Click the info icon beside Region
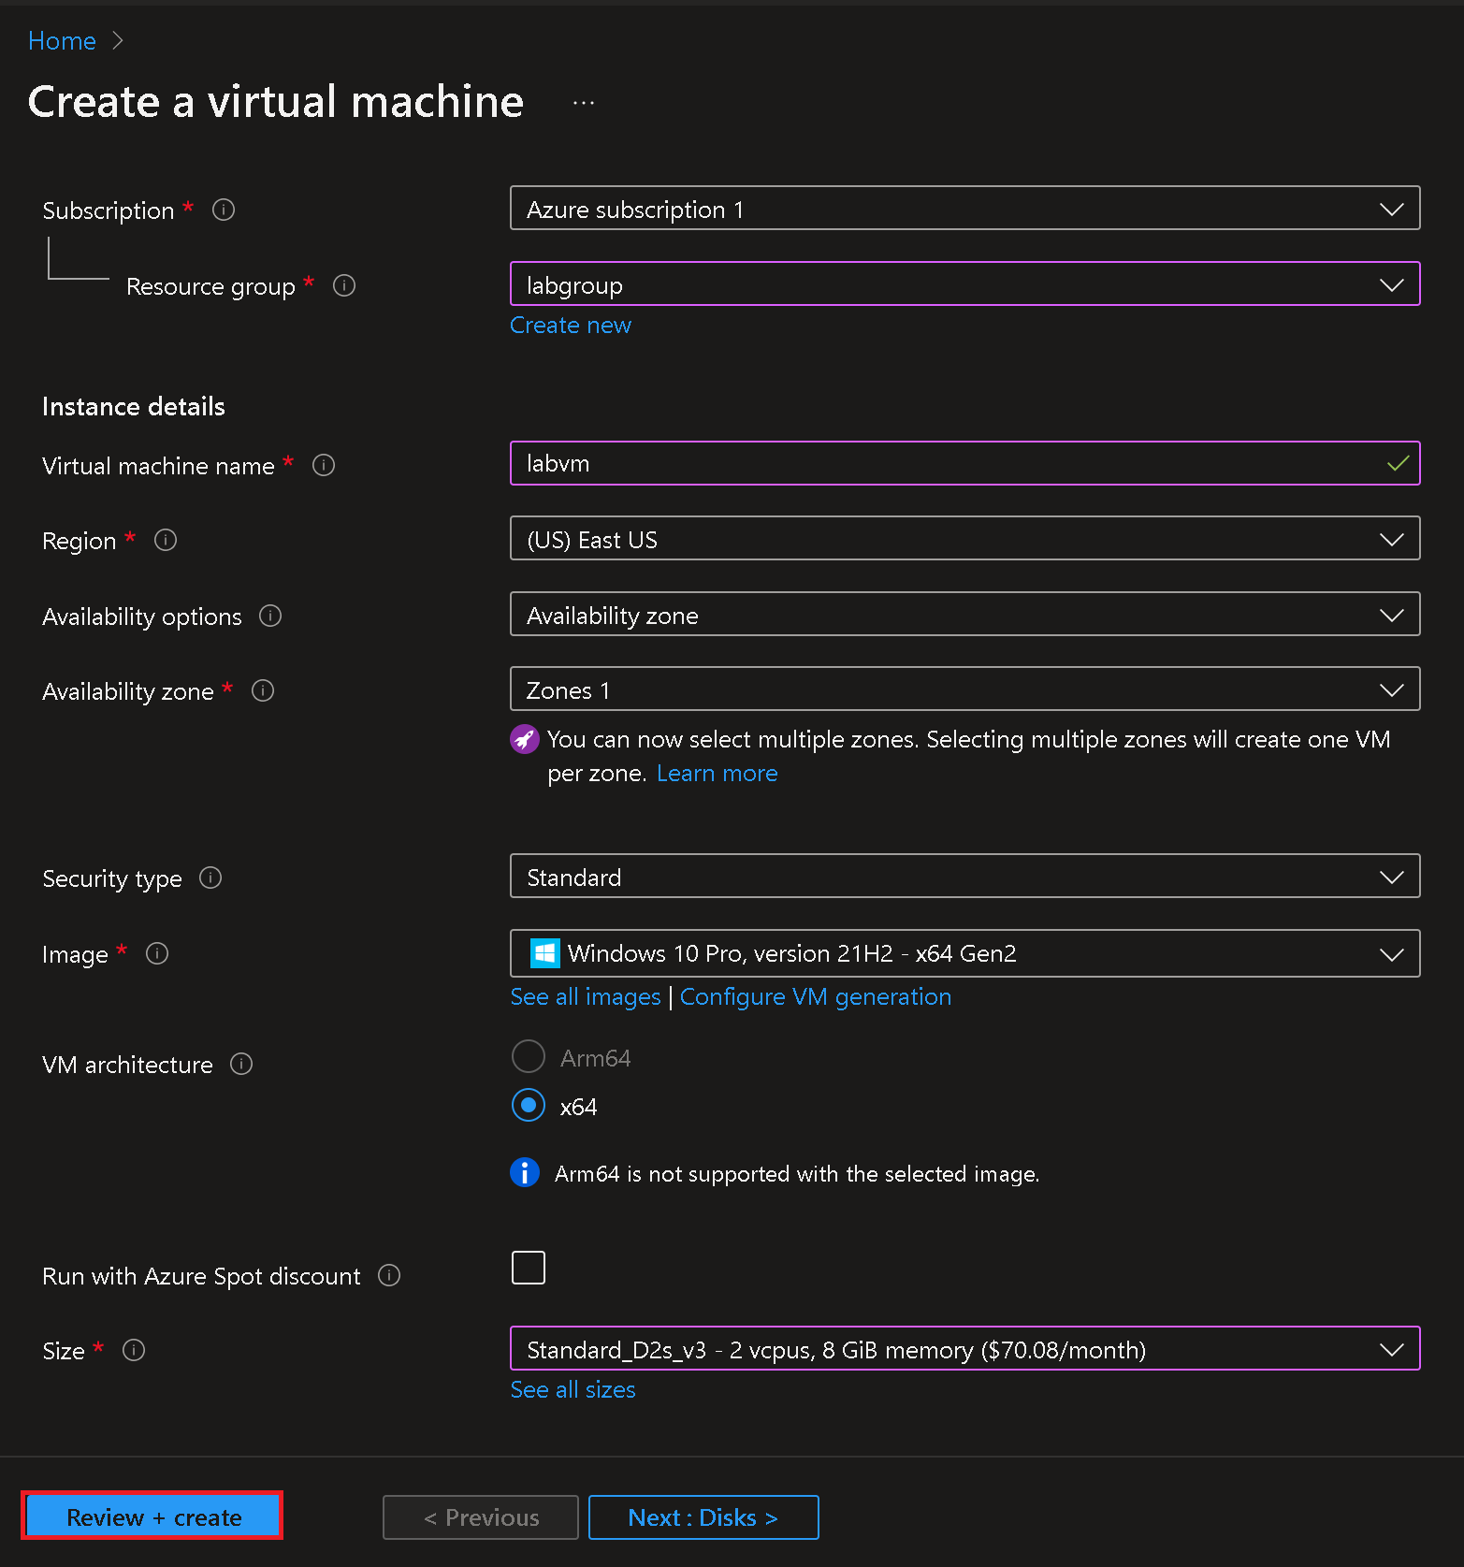 point(166,540)
